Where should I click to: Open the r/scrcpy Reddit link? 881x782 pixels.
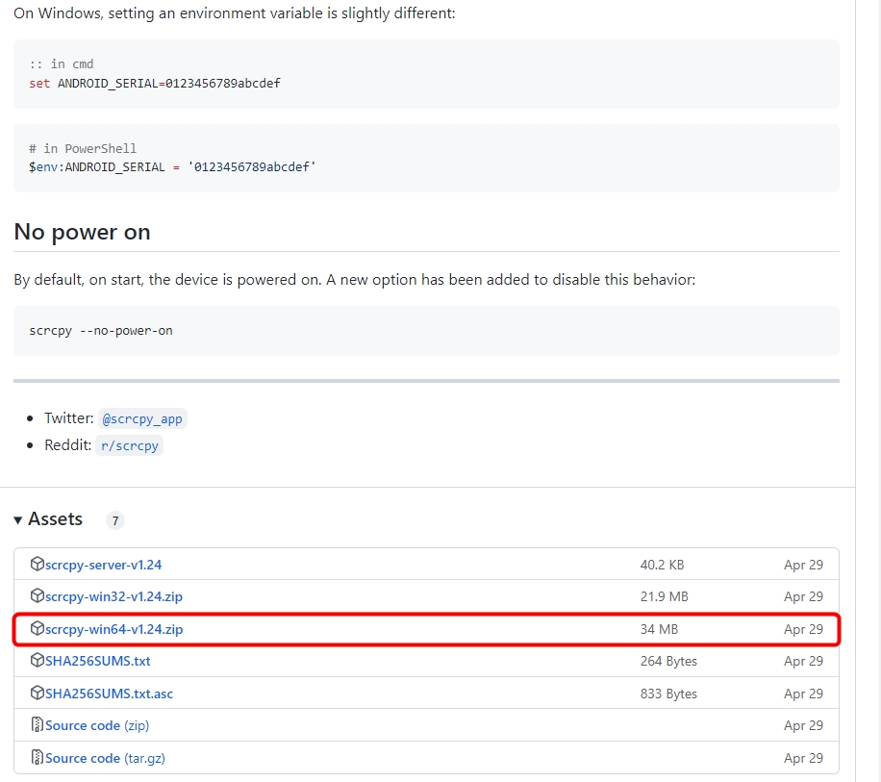point(130,445)
